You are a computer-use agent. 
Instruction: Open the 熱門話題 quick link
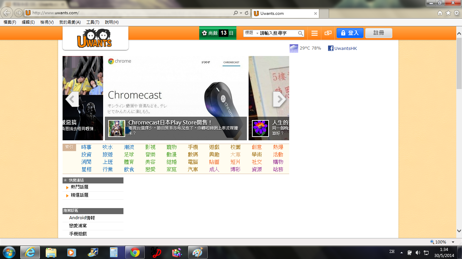[x=79, y=187]
